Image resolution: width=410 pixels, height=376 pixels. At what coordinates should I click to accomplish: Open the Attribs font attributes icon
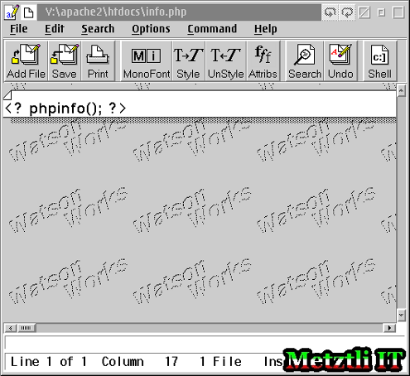[x=263, y=61]
